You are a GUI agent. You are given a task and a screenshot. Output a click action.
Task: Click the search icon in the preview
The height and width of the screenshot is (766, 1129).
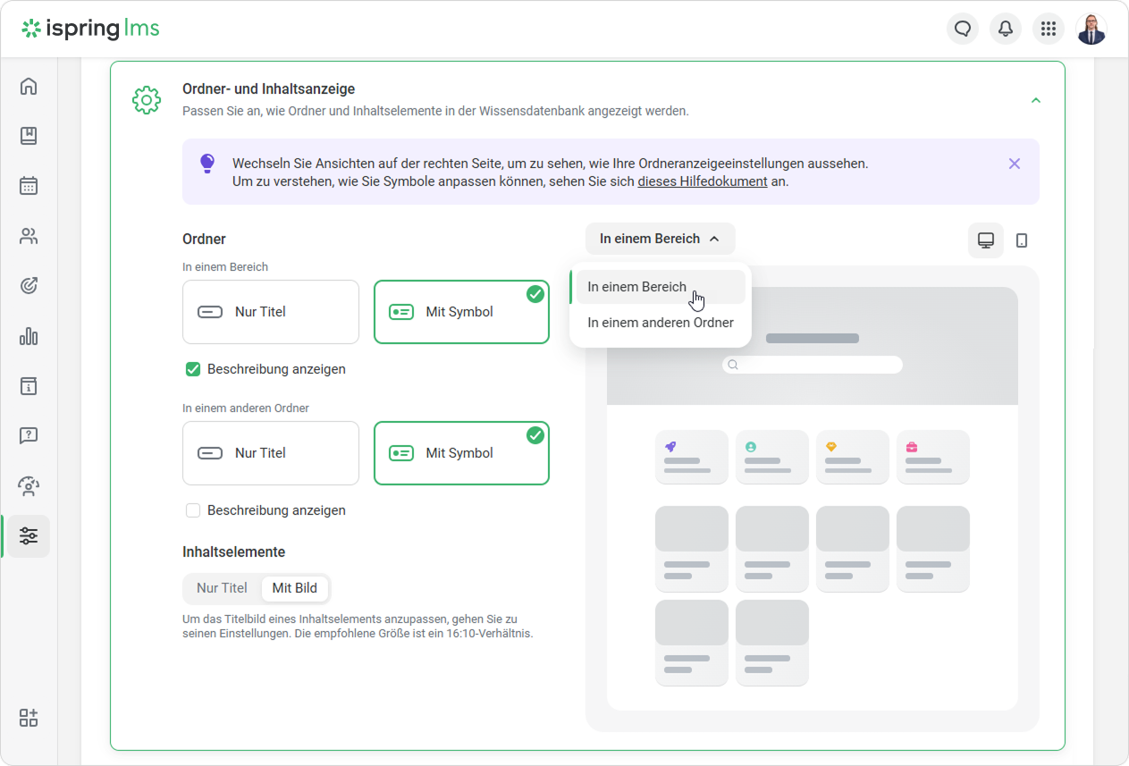click(x=733, y=365)
